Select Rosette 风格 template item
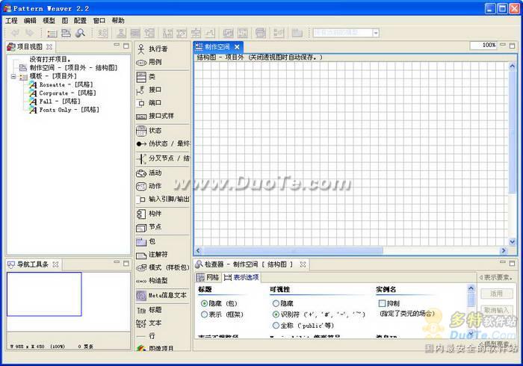The width and height of the screenshot is (523, 366). click(62, 84)
